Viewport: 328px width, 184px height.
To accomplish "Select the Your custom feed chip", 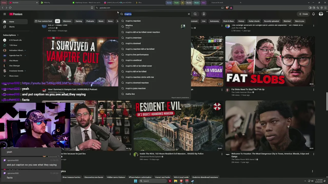I will coord(43,21).
